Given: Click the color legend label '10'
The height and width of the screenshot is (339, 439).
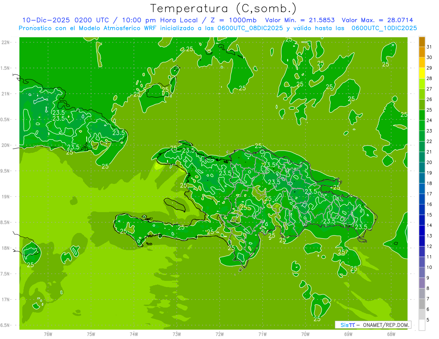Looking at the screenshot, I should (429, 267).
